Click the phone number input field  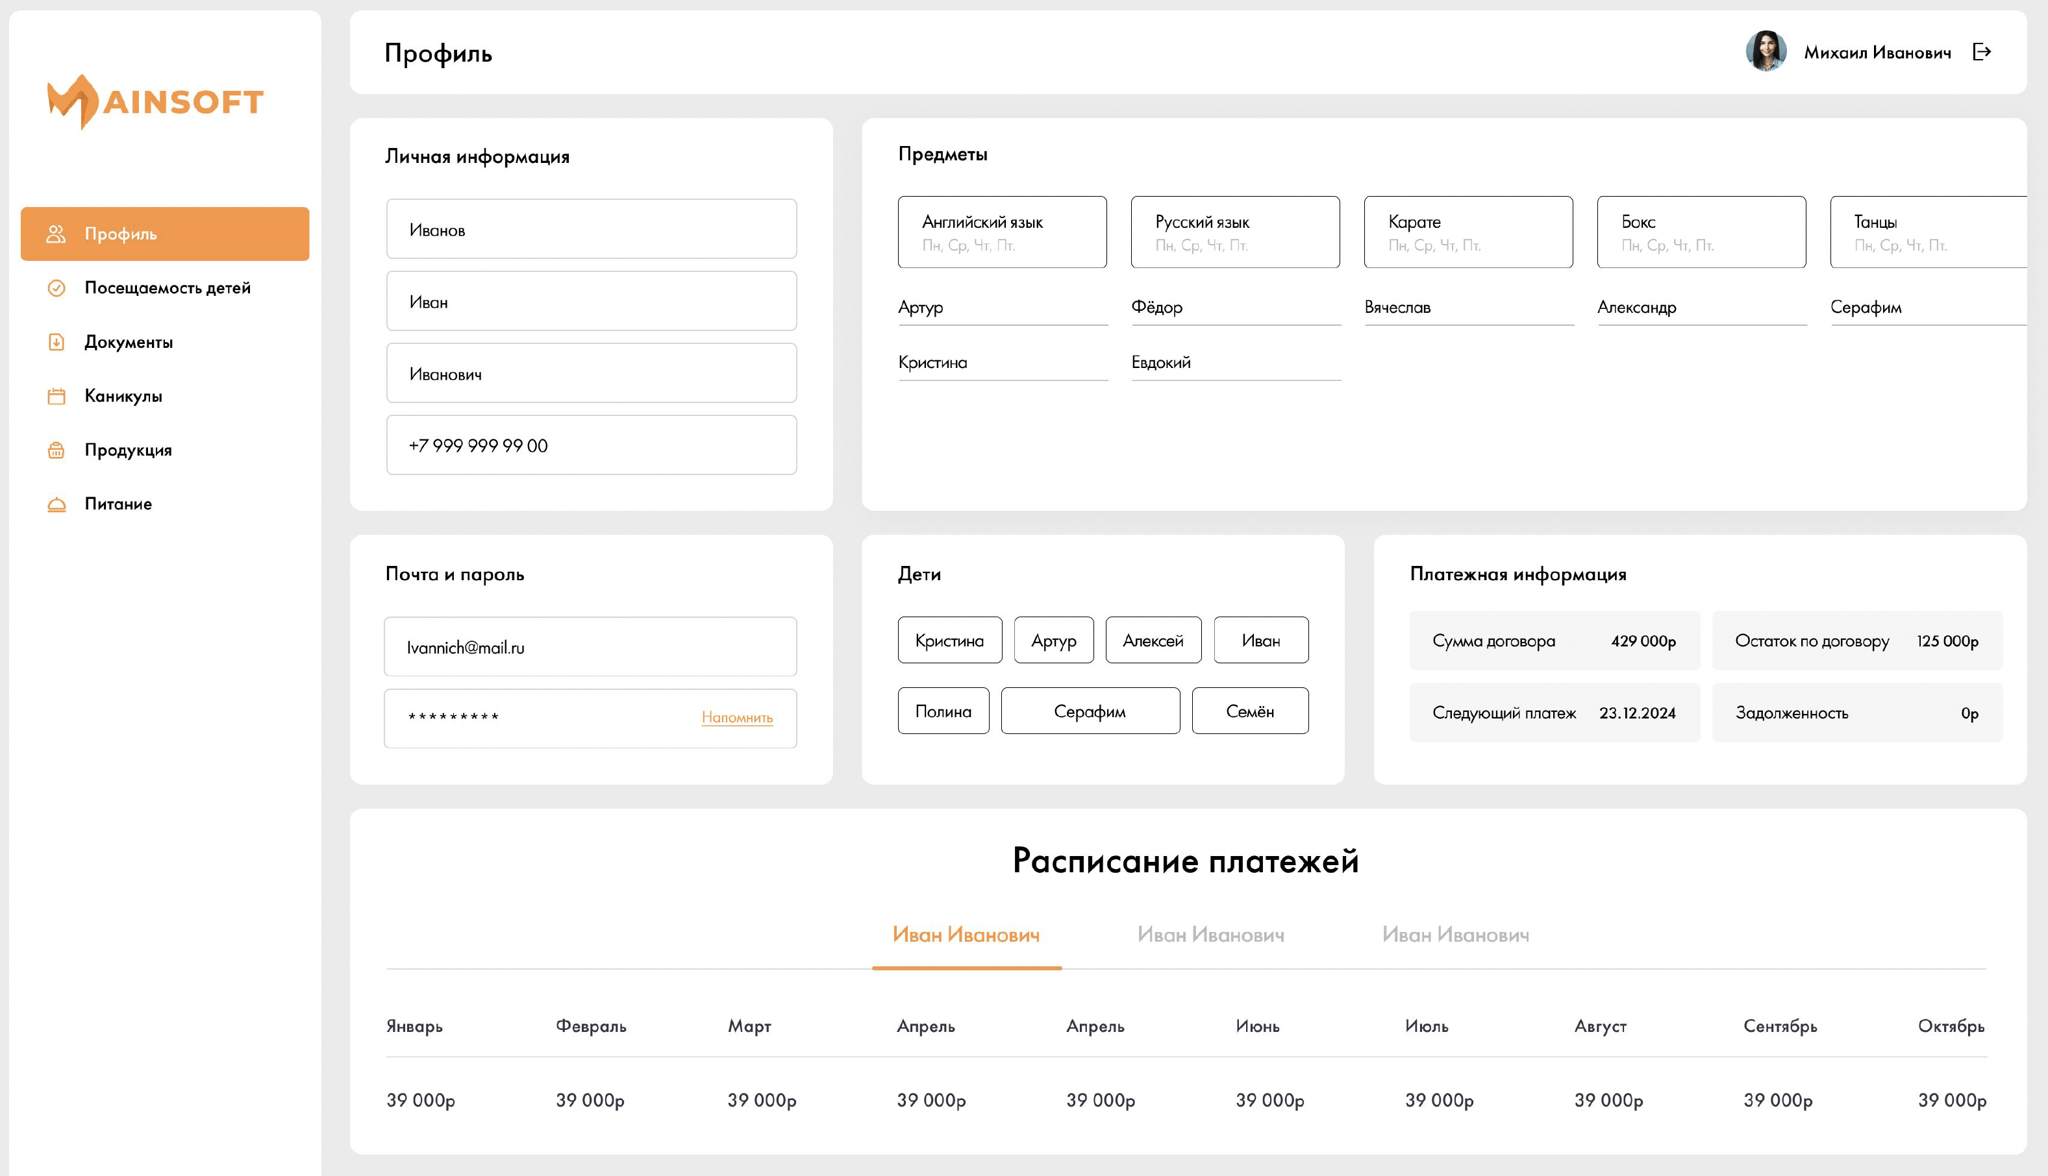pos(590,445)
